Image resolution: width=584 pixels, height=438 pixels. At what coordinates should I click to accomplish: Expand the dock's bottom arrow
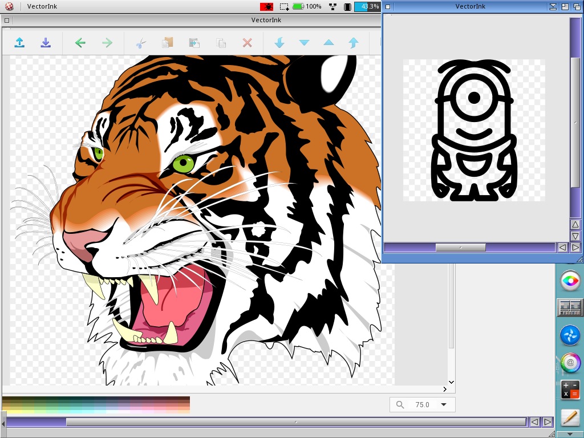point(569,434)
